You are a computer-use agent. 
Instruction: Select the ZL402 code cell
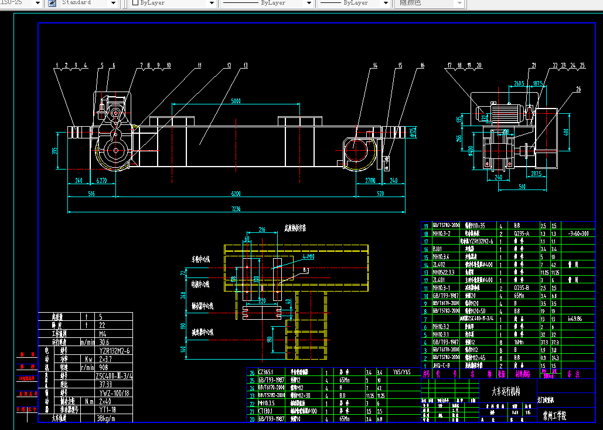coord(438,265)
